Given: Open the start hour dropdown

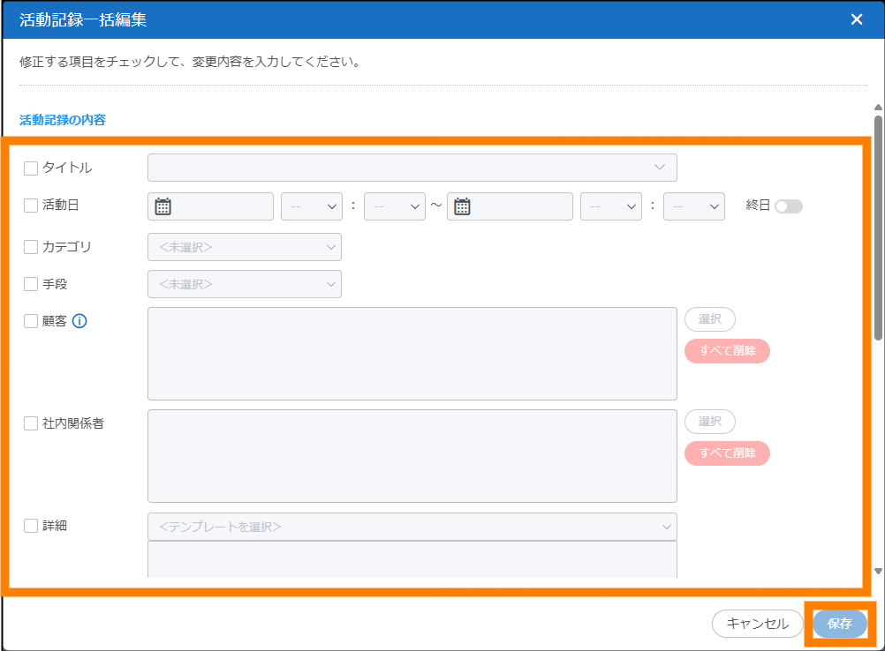Looking at the screenshot, I should (x=312, y=206).
